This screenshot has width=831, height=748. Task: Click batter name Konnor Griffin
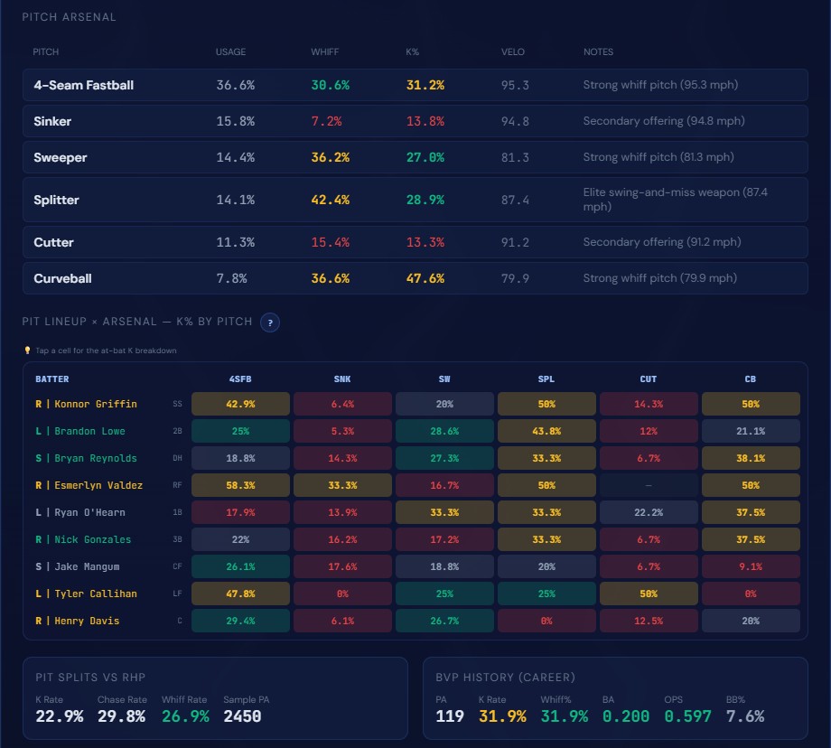pyautogui.click(x=96, y=404)
